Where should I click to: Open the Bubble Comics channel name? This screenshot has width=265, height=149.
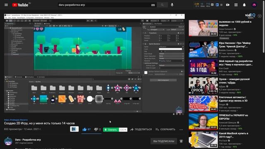227,50
